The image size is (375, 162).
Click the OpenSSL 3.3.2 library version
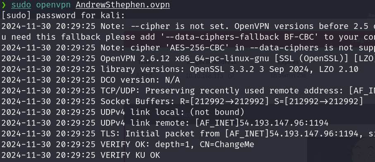pyautogui.click(x=222, y=69)
